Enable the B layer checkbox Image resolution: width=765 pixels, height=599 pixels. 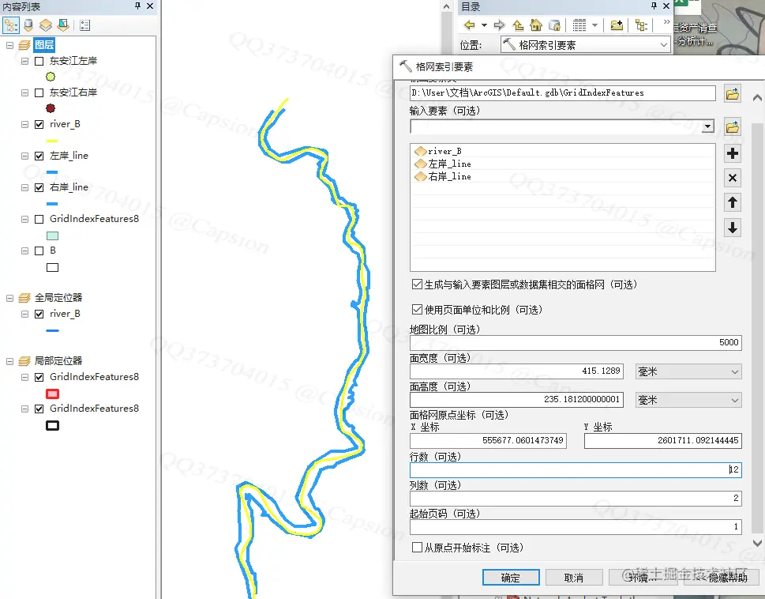click(39, 251)
